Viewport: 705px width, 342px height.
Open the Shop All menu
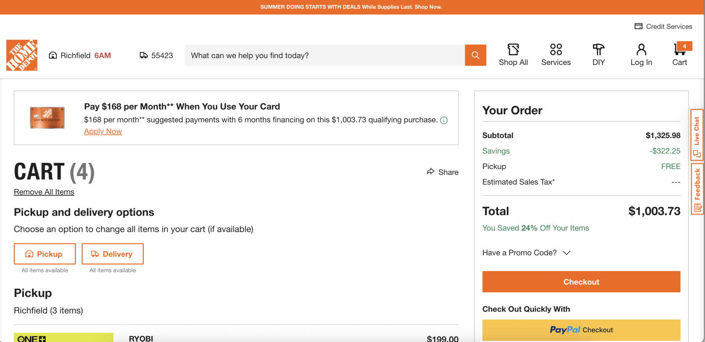click(x=513, y=55)
